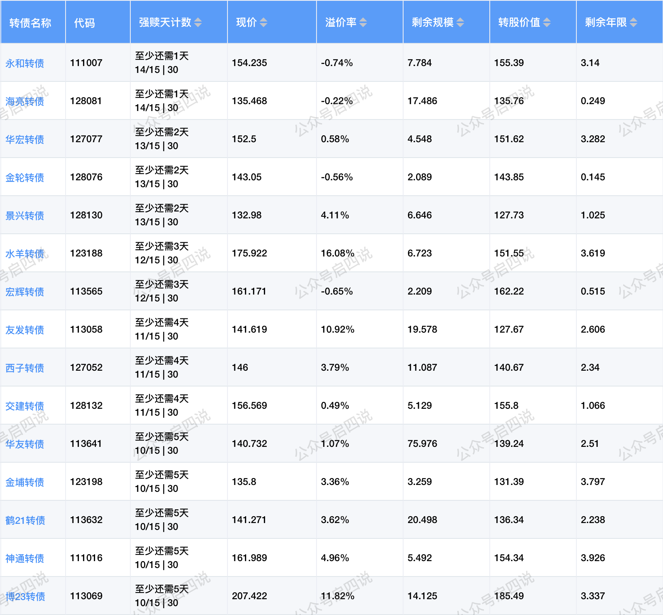The height and width of the screenshot is (615, 663).
Task: Click 华宏转债 bond name
Action: (x=25, y=139)
